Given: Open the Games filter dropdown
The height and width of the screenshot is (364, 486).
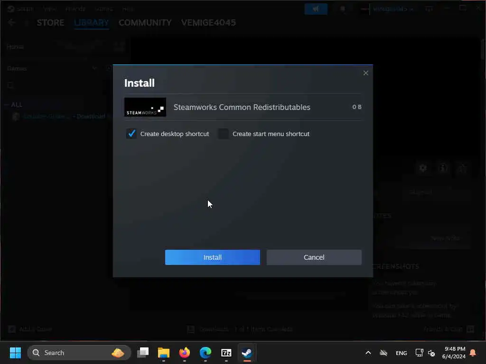Looking at the screenshot, I should (x=94, y=68).
